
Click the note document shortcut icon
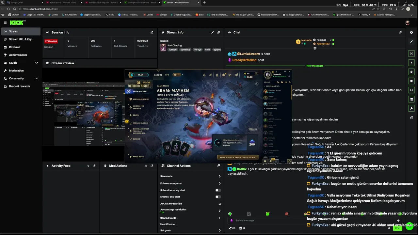(x=411, y=72)
